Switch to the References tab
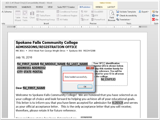 click(11, 7)
